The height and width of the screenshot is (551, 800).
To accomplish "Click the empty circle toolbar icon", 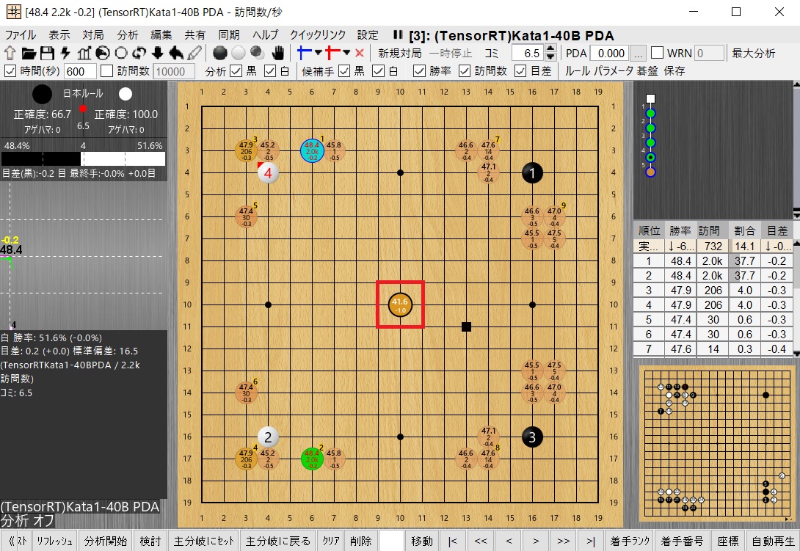I will [121, 53].
